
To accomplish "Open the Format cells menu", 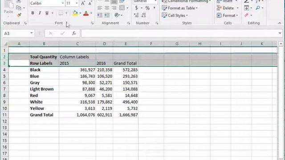I will pyautogui.click(x=227, y=16).
